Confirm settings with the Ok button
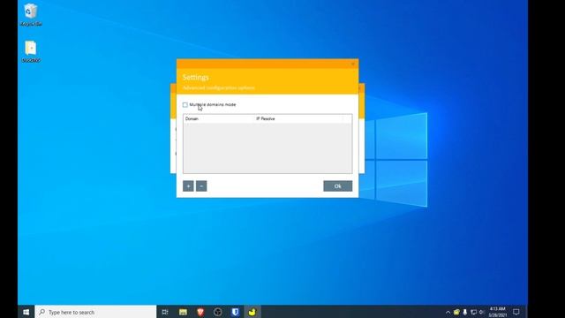This screenshot has height=318, width=565. (337, 186)
